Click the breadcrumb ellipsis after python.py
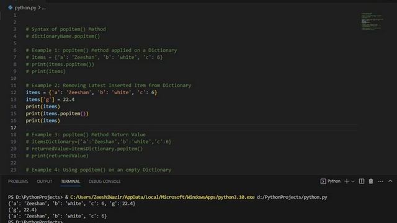 [x=44, y=8]
